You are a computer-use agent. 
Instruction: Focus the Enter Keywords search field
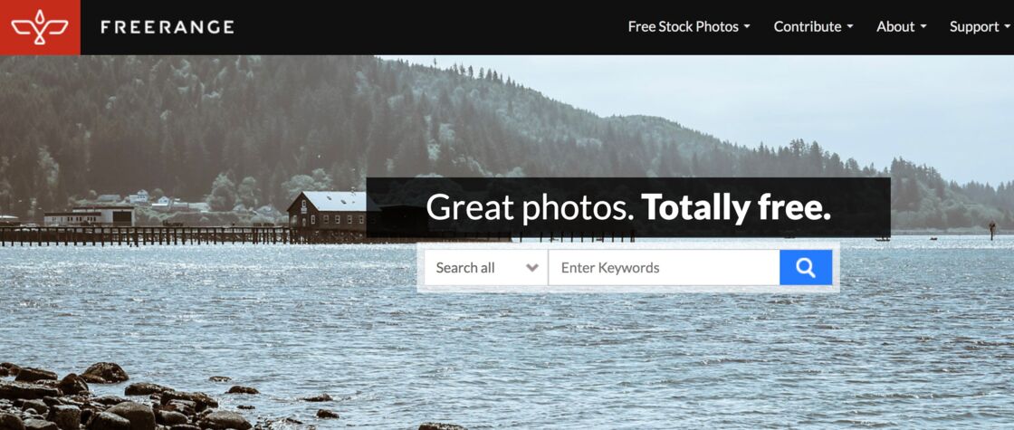click(665, 268)
